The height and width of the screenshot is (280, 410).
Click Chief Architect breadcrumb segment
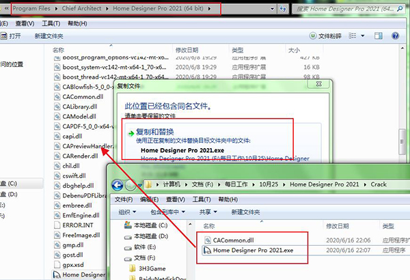(81, 8)
